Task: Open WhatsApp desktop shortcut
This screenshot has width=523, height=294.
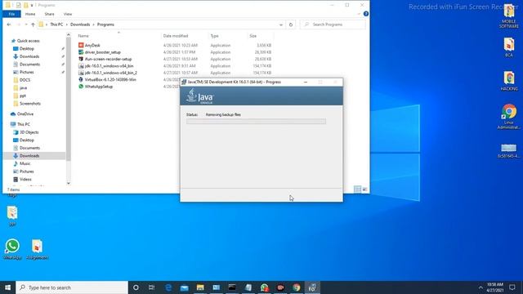Action: click(x=12, y=249)
